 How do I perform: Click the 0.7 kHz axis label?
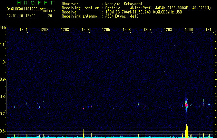[2, 114]
